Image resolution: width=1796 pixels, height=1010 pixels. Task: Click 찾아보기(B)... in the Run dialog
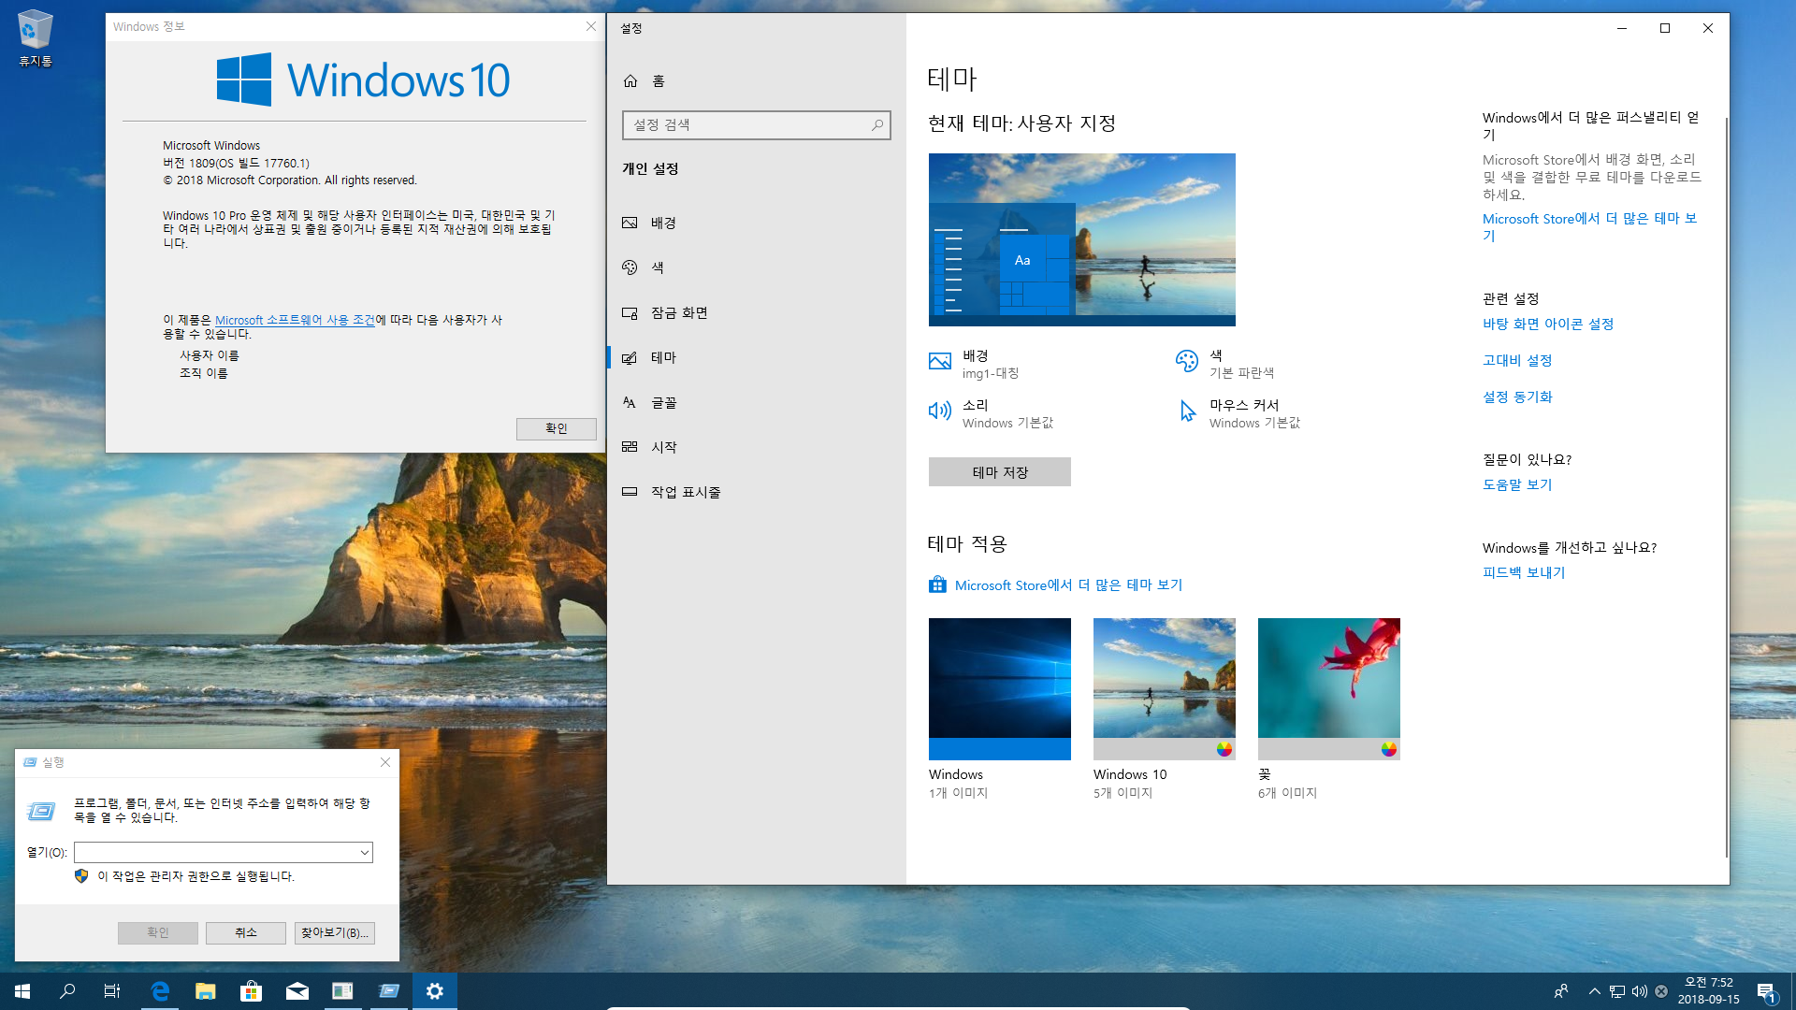point(335,932)
